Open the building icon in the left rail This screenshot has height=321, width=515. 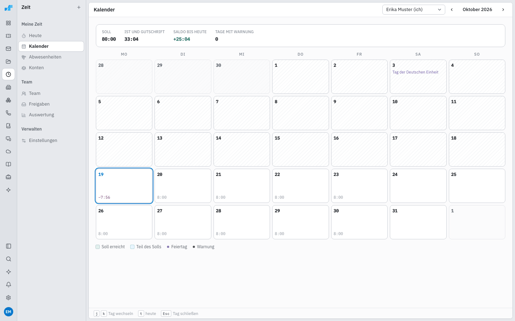click(x=9, y=87)
